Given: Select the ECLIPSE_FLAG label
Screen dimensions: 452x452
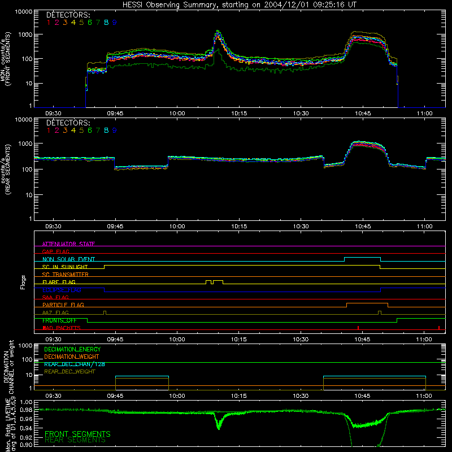Looking at the screenshot, I should click(62, 290).
